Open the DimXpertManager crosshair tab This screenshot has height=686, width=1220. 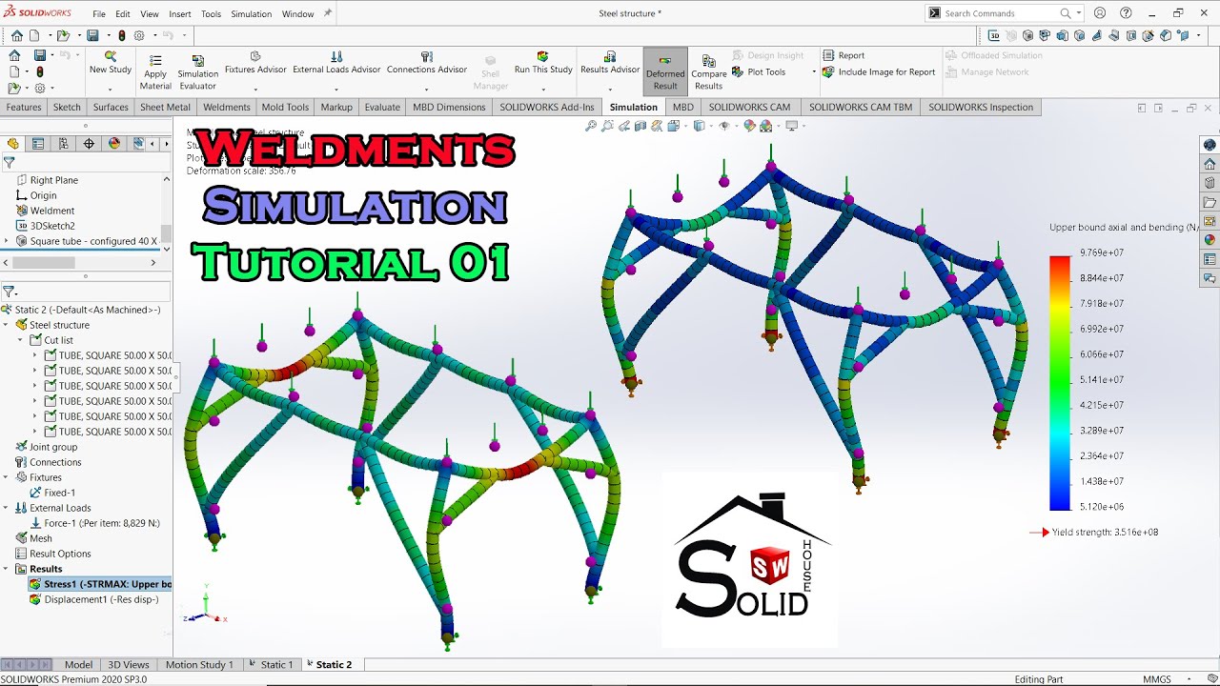pos(89,144)
